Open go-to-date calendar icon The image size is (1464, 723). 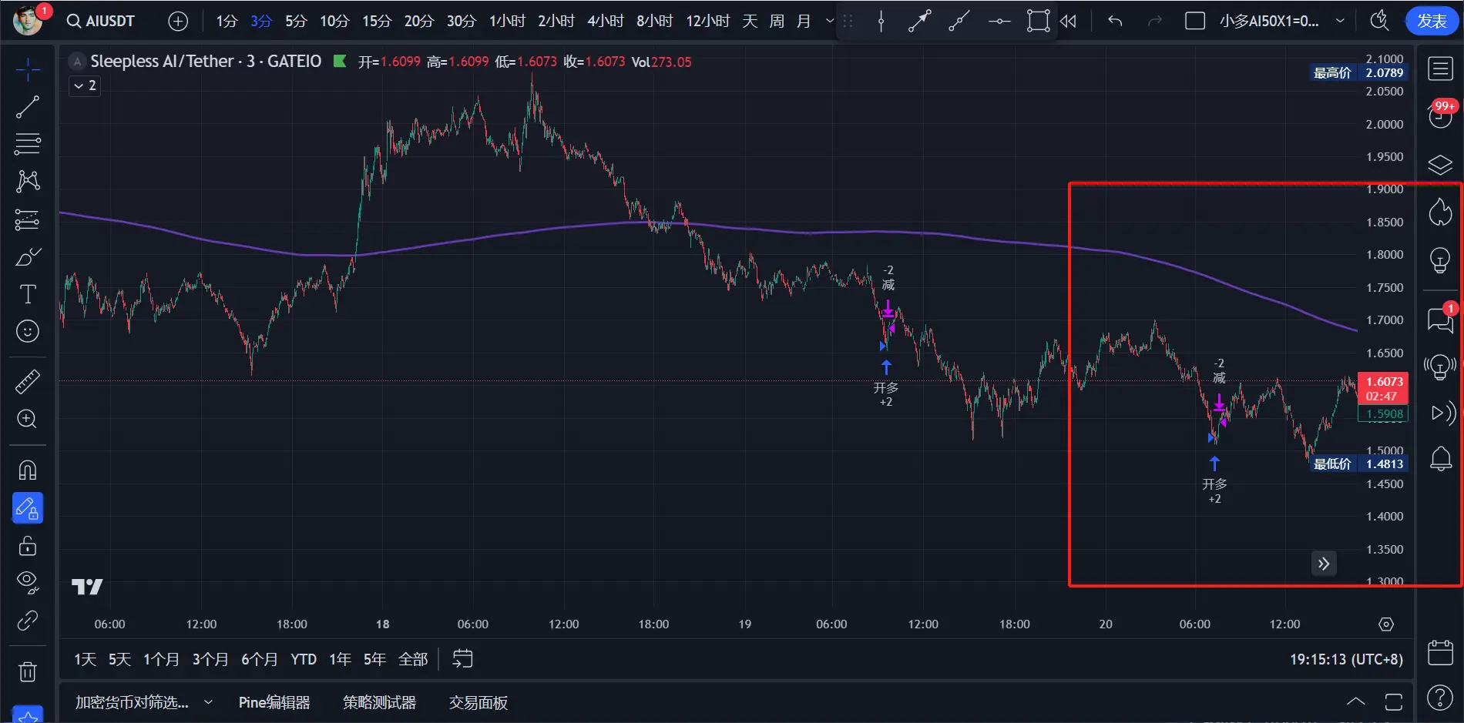pyautogui.click(x=462, y=659)
